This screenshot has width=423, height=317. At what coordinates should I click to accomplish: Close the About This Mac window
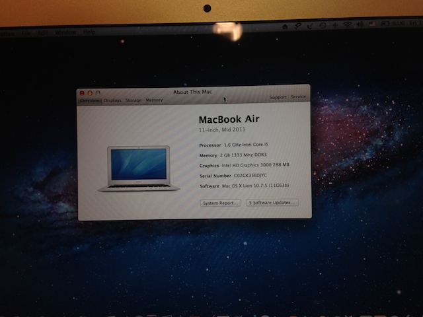[82, 93]
